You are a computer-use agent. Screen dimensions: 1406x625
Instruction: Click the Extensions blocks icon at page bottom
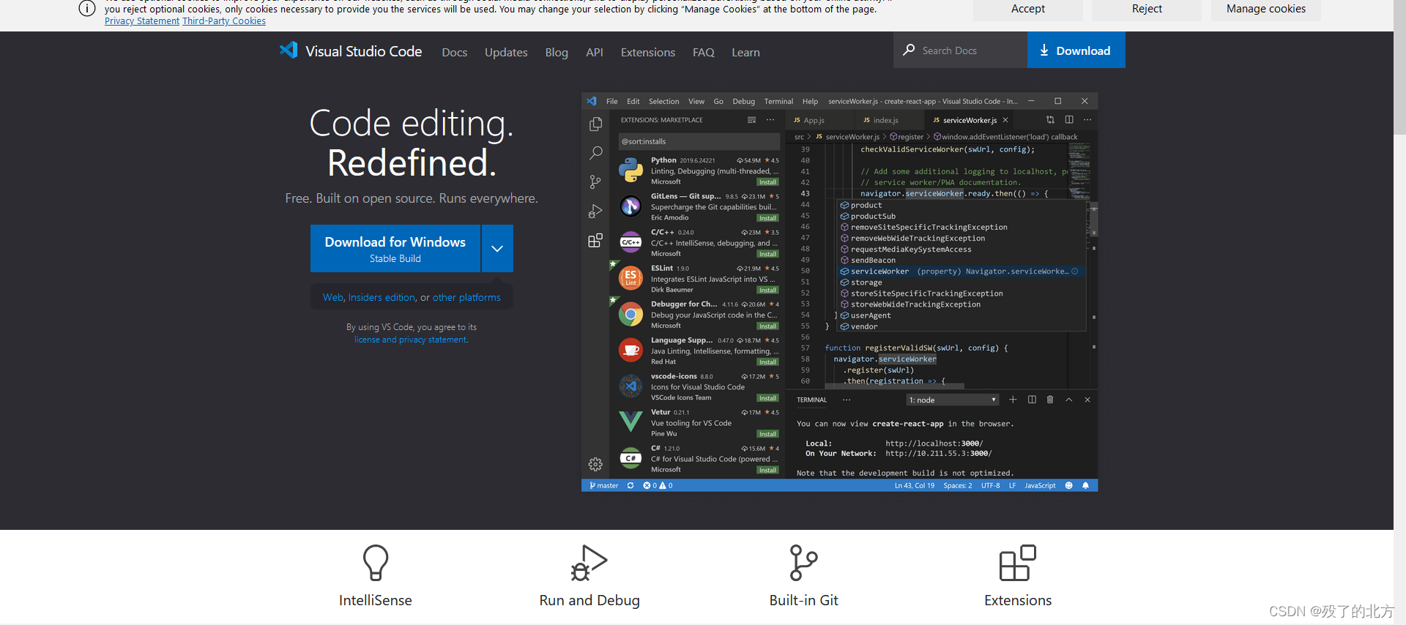tap(1018, 563)
